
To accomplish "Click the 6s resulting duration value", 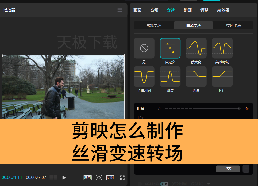I will (x=247, y=109).
